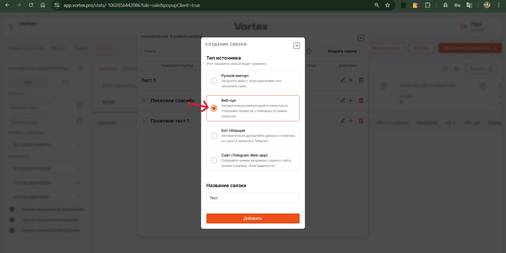506x253 pixels.
Task: Click the Создать группу button
Action: [x=342, y=51]
